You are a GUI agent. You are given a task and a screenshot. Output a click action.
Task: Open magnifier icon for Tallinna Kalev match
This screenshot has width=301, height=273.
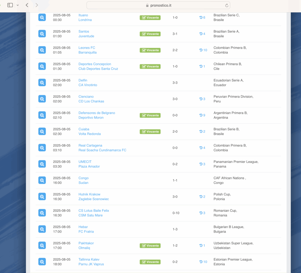tap(42, 262)
